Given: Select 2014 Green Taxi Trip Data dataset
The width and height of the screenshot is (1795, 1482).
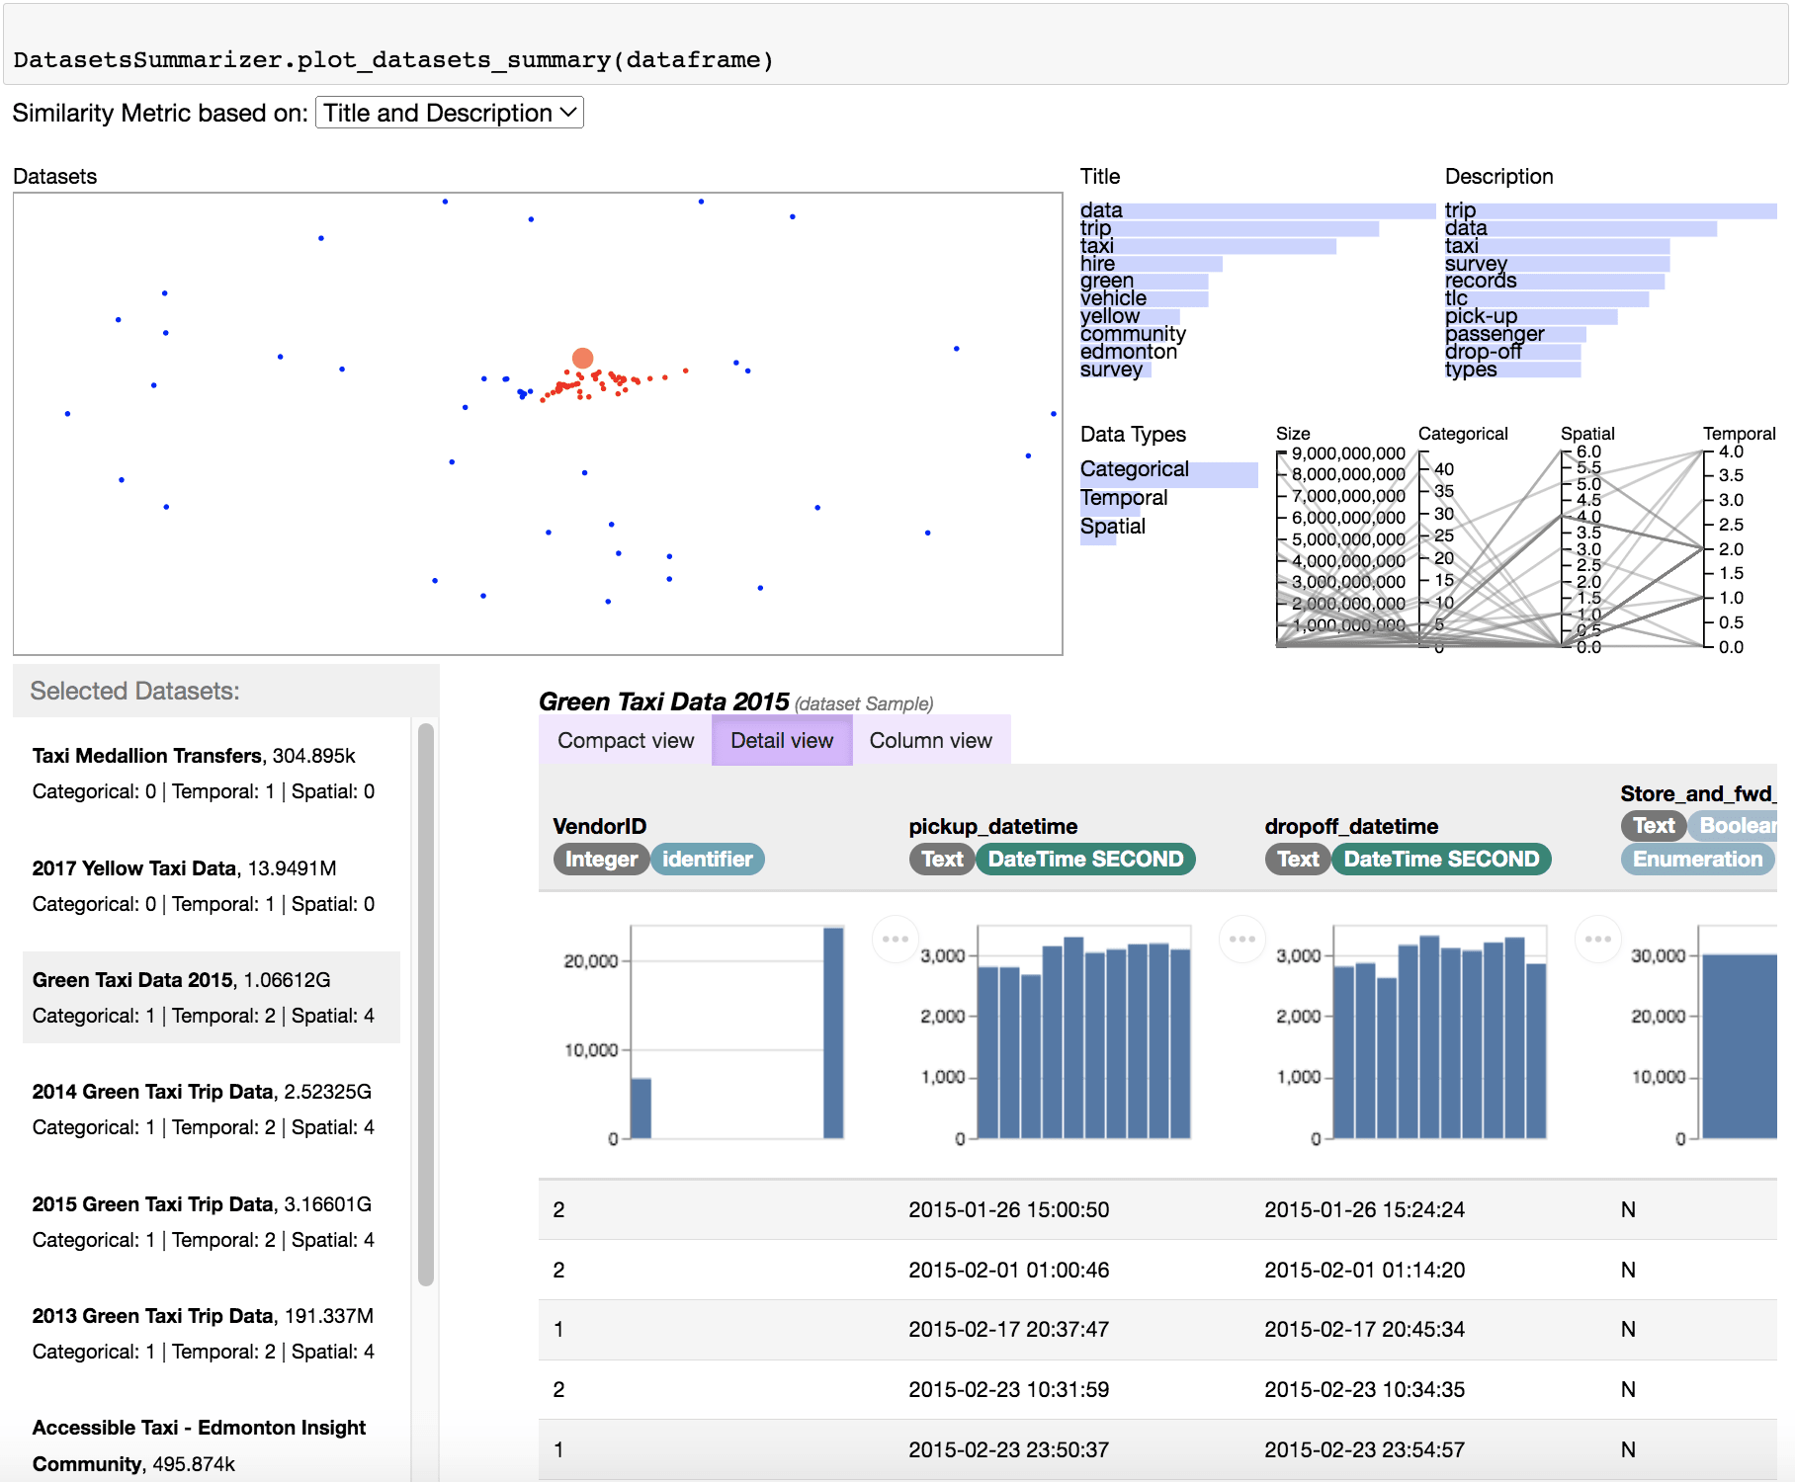Looking at the screenshot, I should 212,1110.
